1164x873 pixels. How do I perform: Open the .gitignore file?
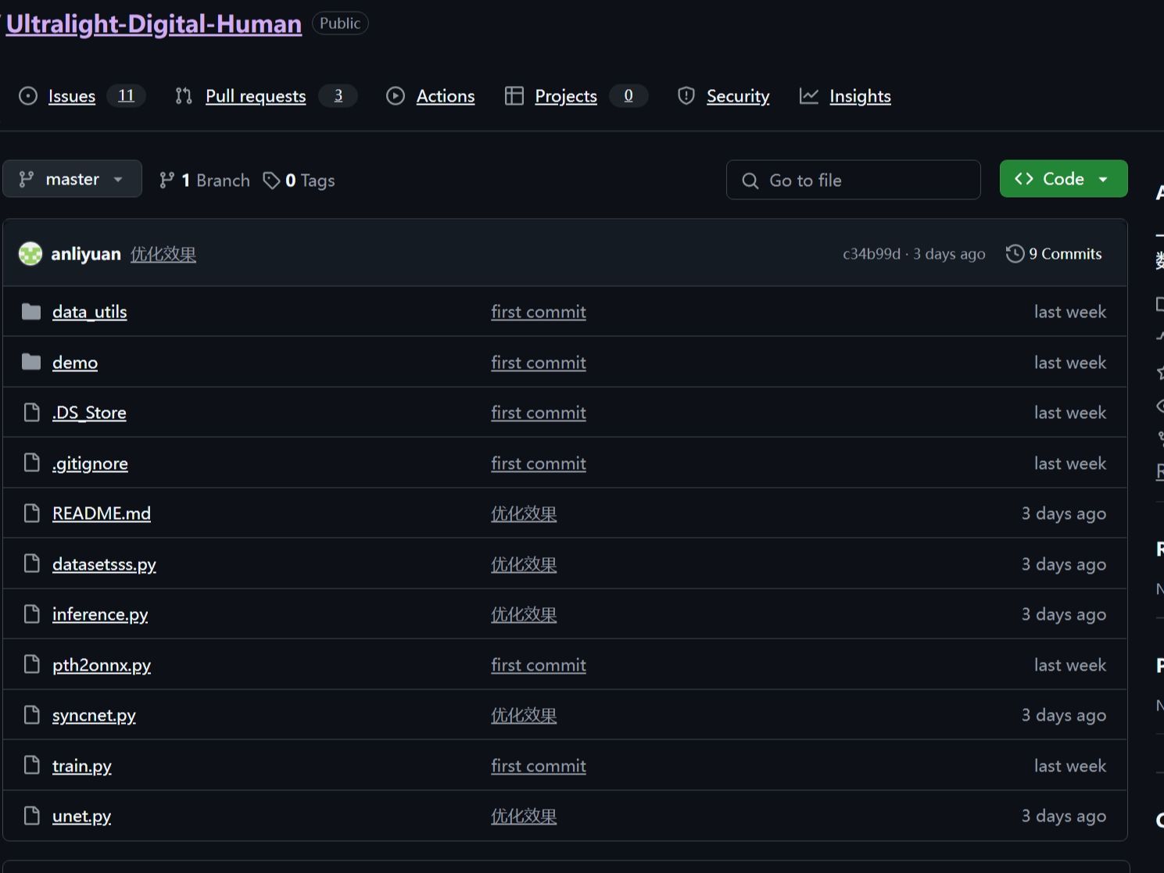point(90,463)
